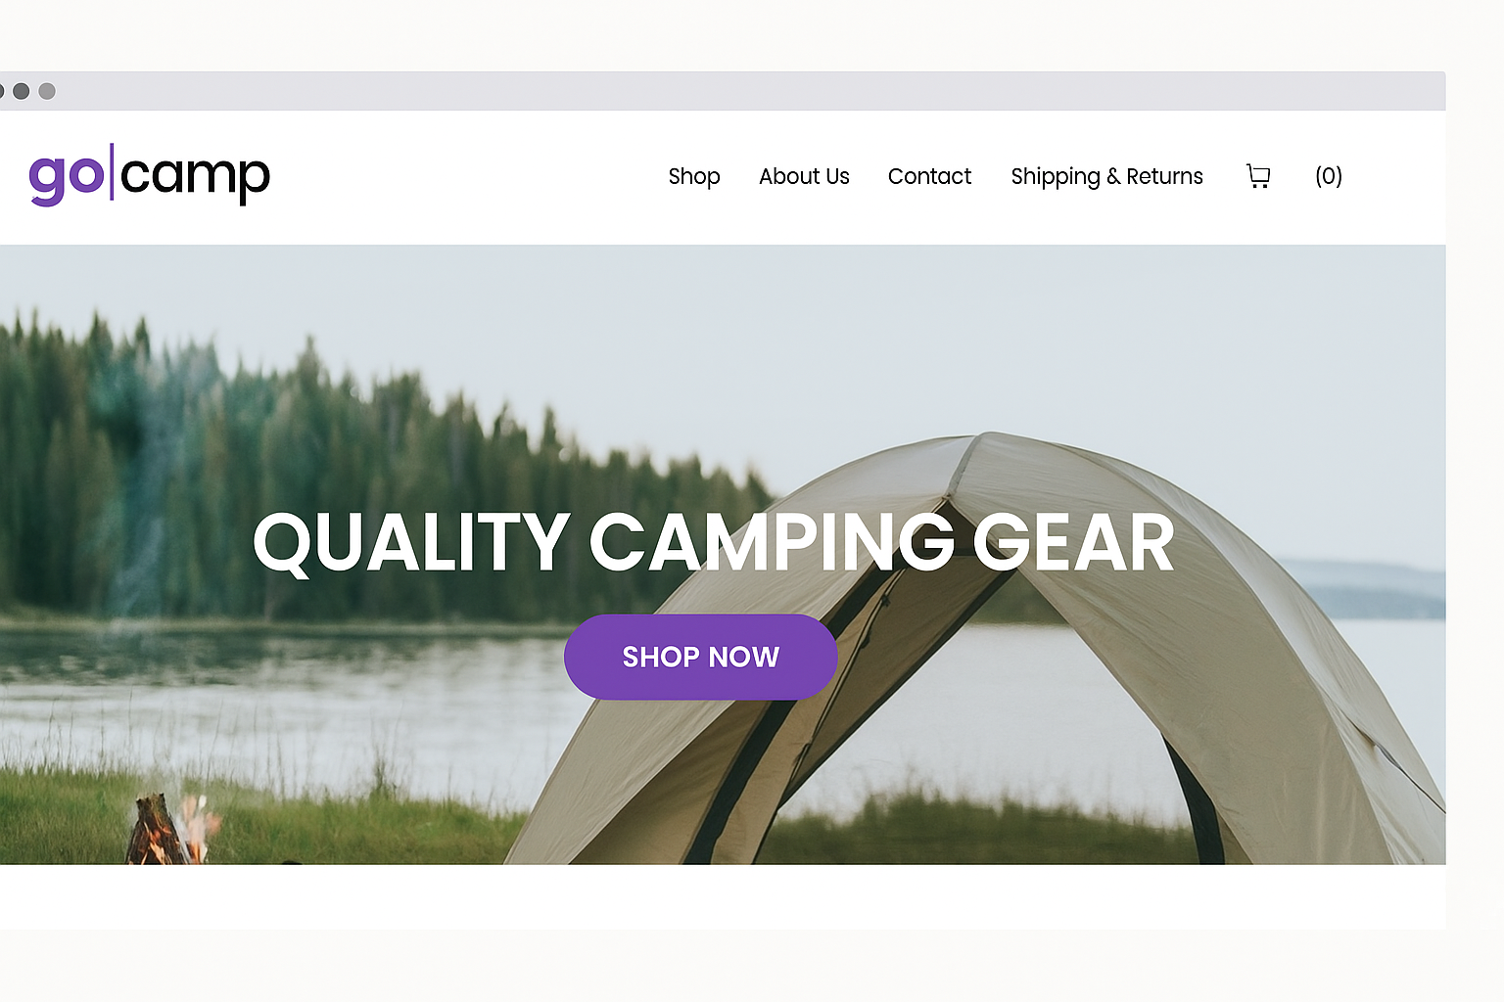Click the middle dark window control dot
Screen dimensions: 1504x1002
click(x=21, y=91)
